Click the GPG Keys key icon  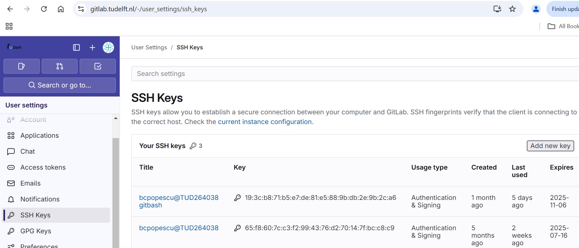11,231
